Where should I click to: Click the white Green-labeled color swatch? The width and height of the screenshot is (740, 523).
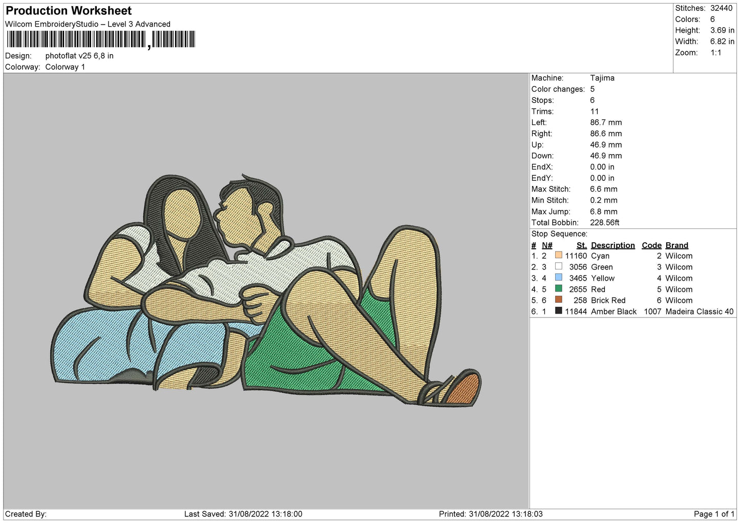tap(558, 266)
